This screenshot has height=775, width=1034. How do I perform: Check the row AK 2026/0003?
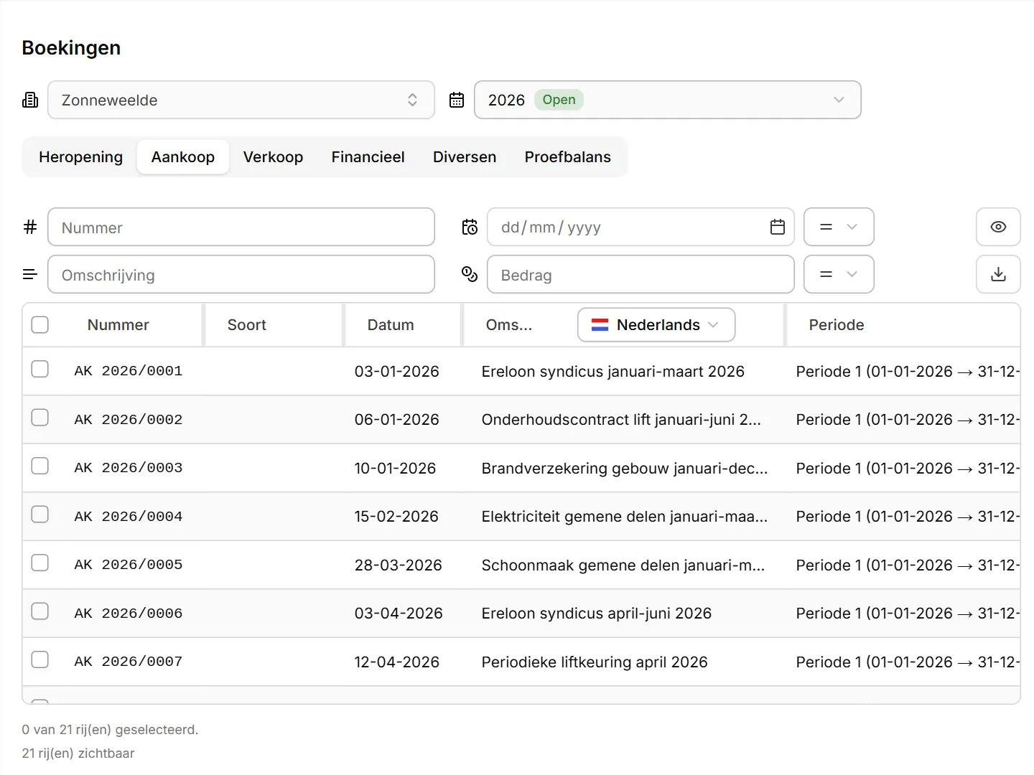[40, 466]
